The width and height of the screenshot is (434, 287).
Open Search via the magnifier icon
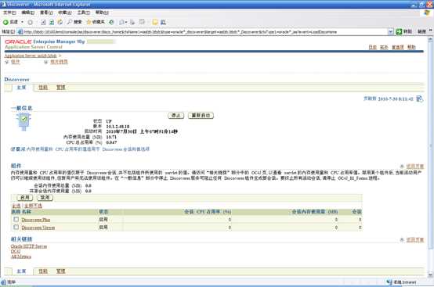click(70, 22)
